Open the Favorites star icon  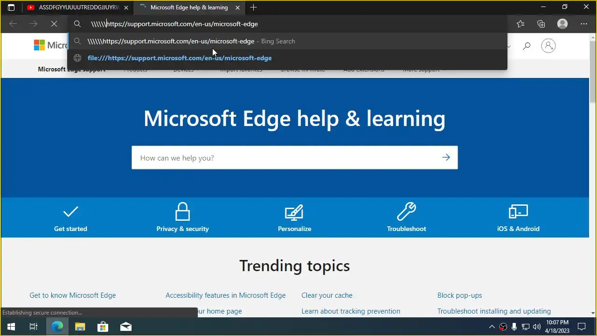(521, 24)
